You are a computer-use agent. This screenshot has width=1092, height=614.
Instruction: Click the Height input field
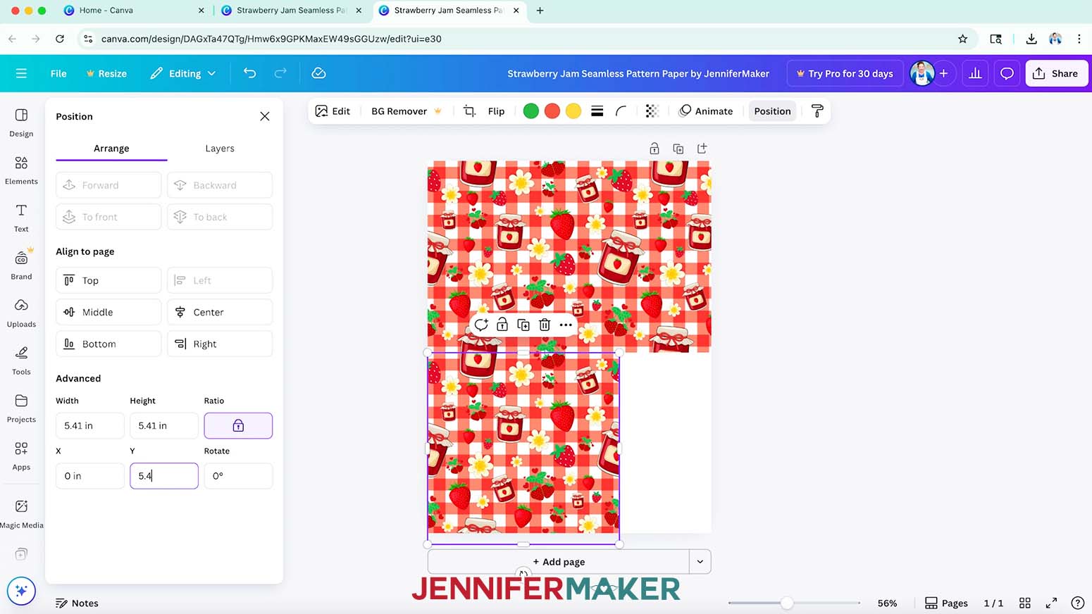click(164, 425)
